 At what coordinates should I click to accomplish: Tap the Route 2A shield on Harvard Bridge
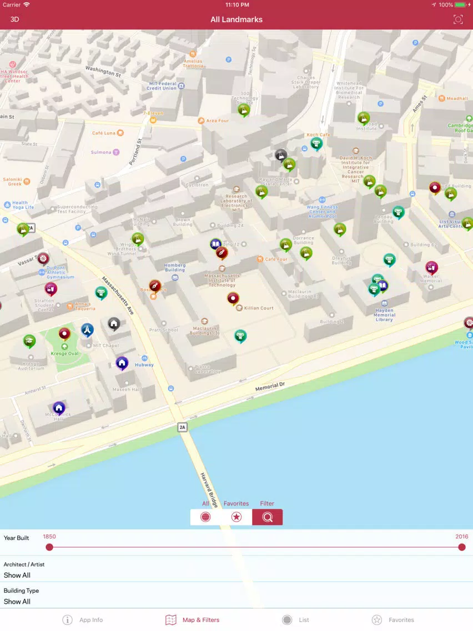183,427
